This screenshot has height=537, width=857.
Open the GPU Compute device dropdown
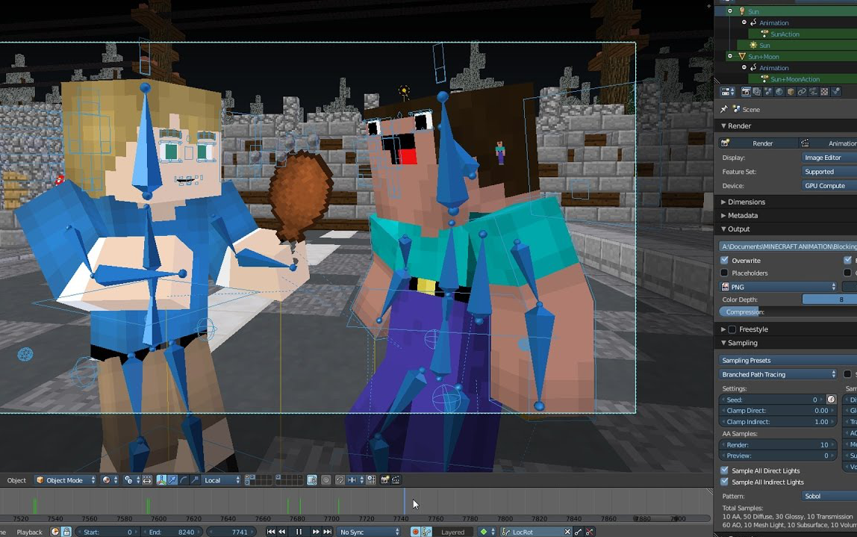(829, 186)
